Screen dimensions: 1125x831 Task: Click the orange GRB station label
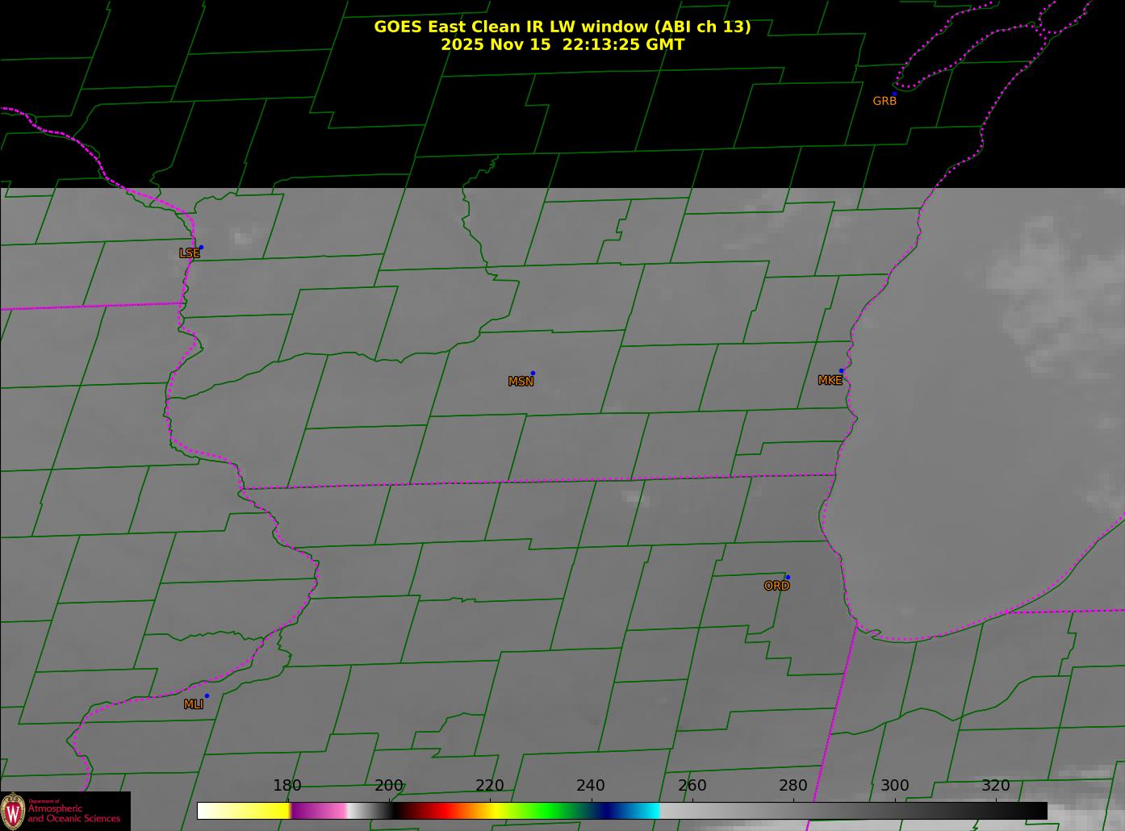tap(884, 102)
